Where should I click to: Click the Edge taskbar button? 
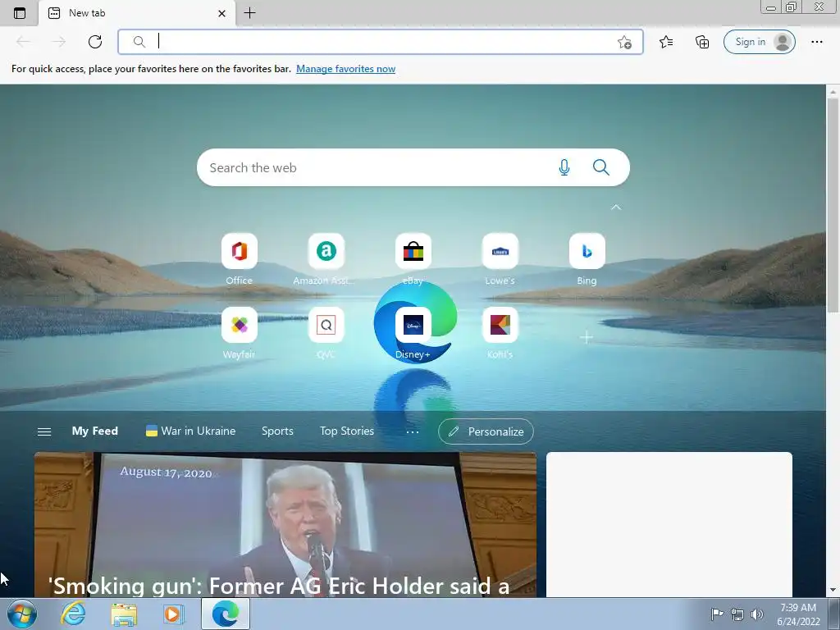point(226,614)
